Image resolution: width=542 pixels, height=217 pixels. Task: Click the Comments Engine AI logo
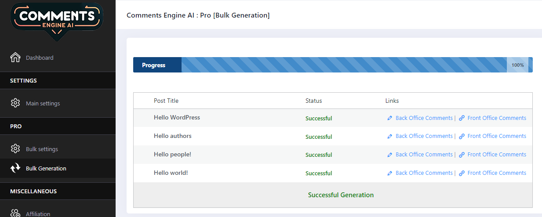point(58,20)
